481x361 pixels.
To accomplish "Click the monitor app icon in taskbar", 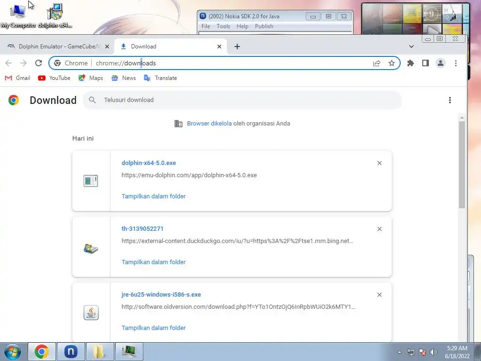I will [129, 352].
